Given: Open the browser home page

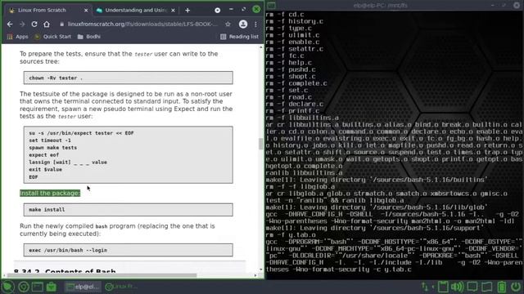Looking at the screenshot, I should [47, 24].
